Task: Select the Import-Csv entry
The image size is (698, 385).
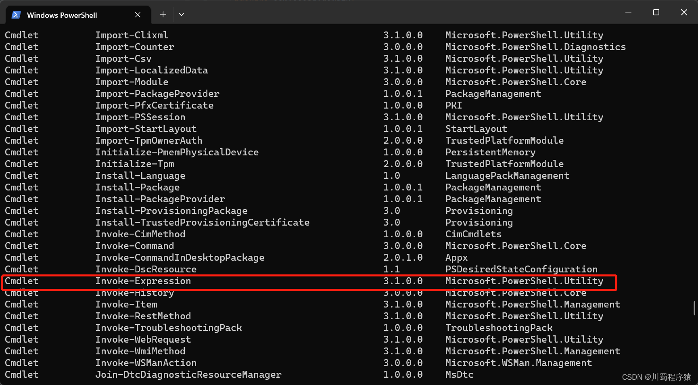Action: (x=123, y=59)
